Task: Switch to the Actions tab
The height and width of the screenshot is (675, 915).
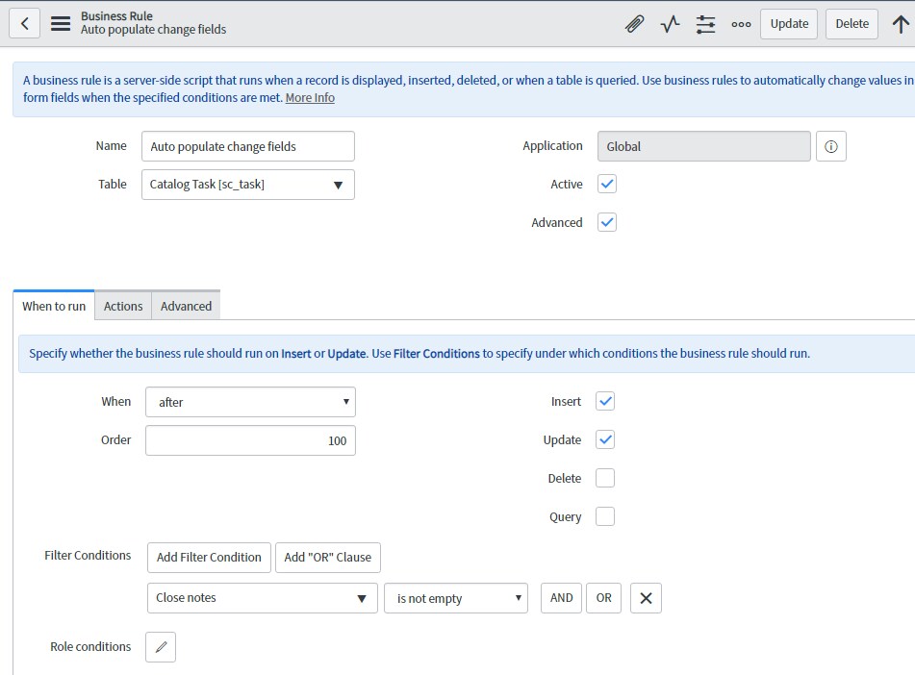Action: pos(123,306)
